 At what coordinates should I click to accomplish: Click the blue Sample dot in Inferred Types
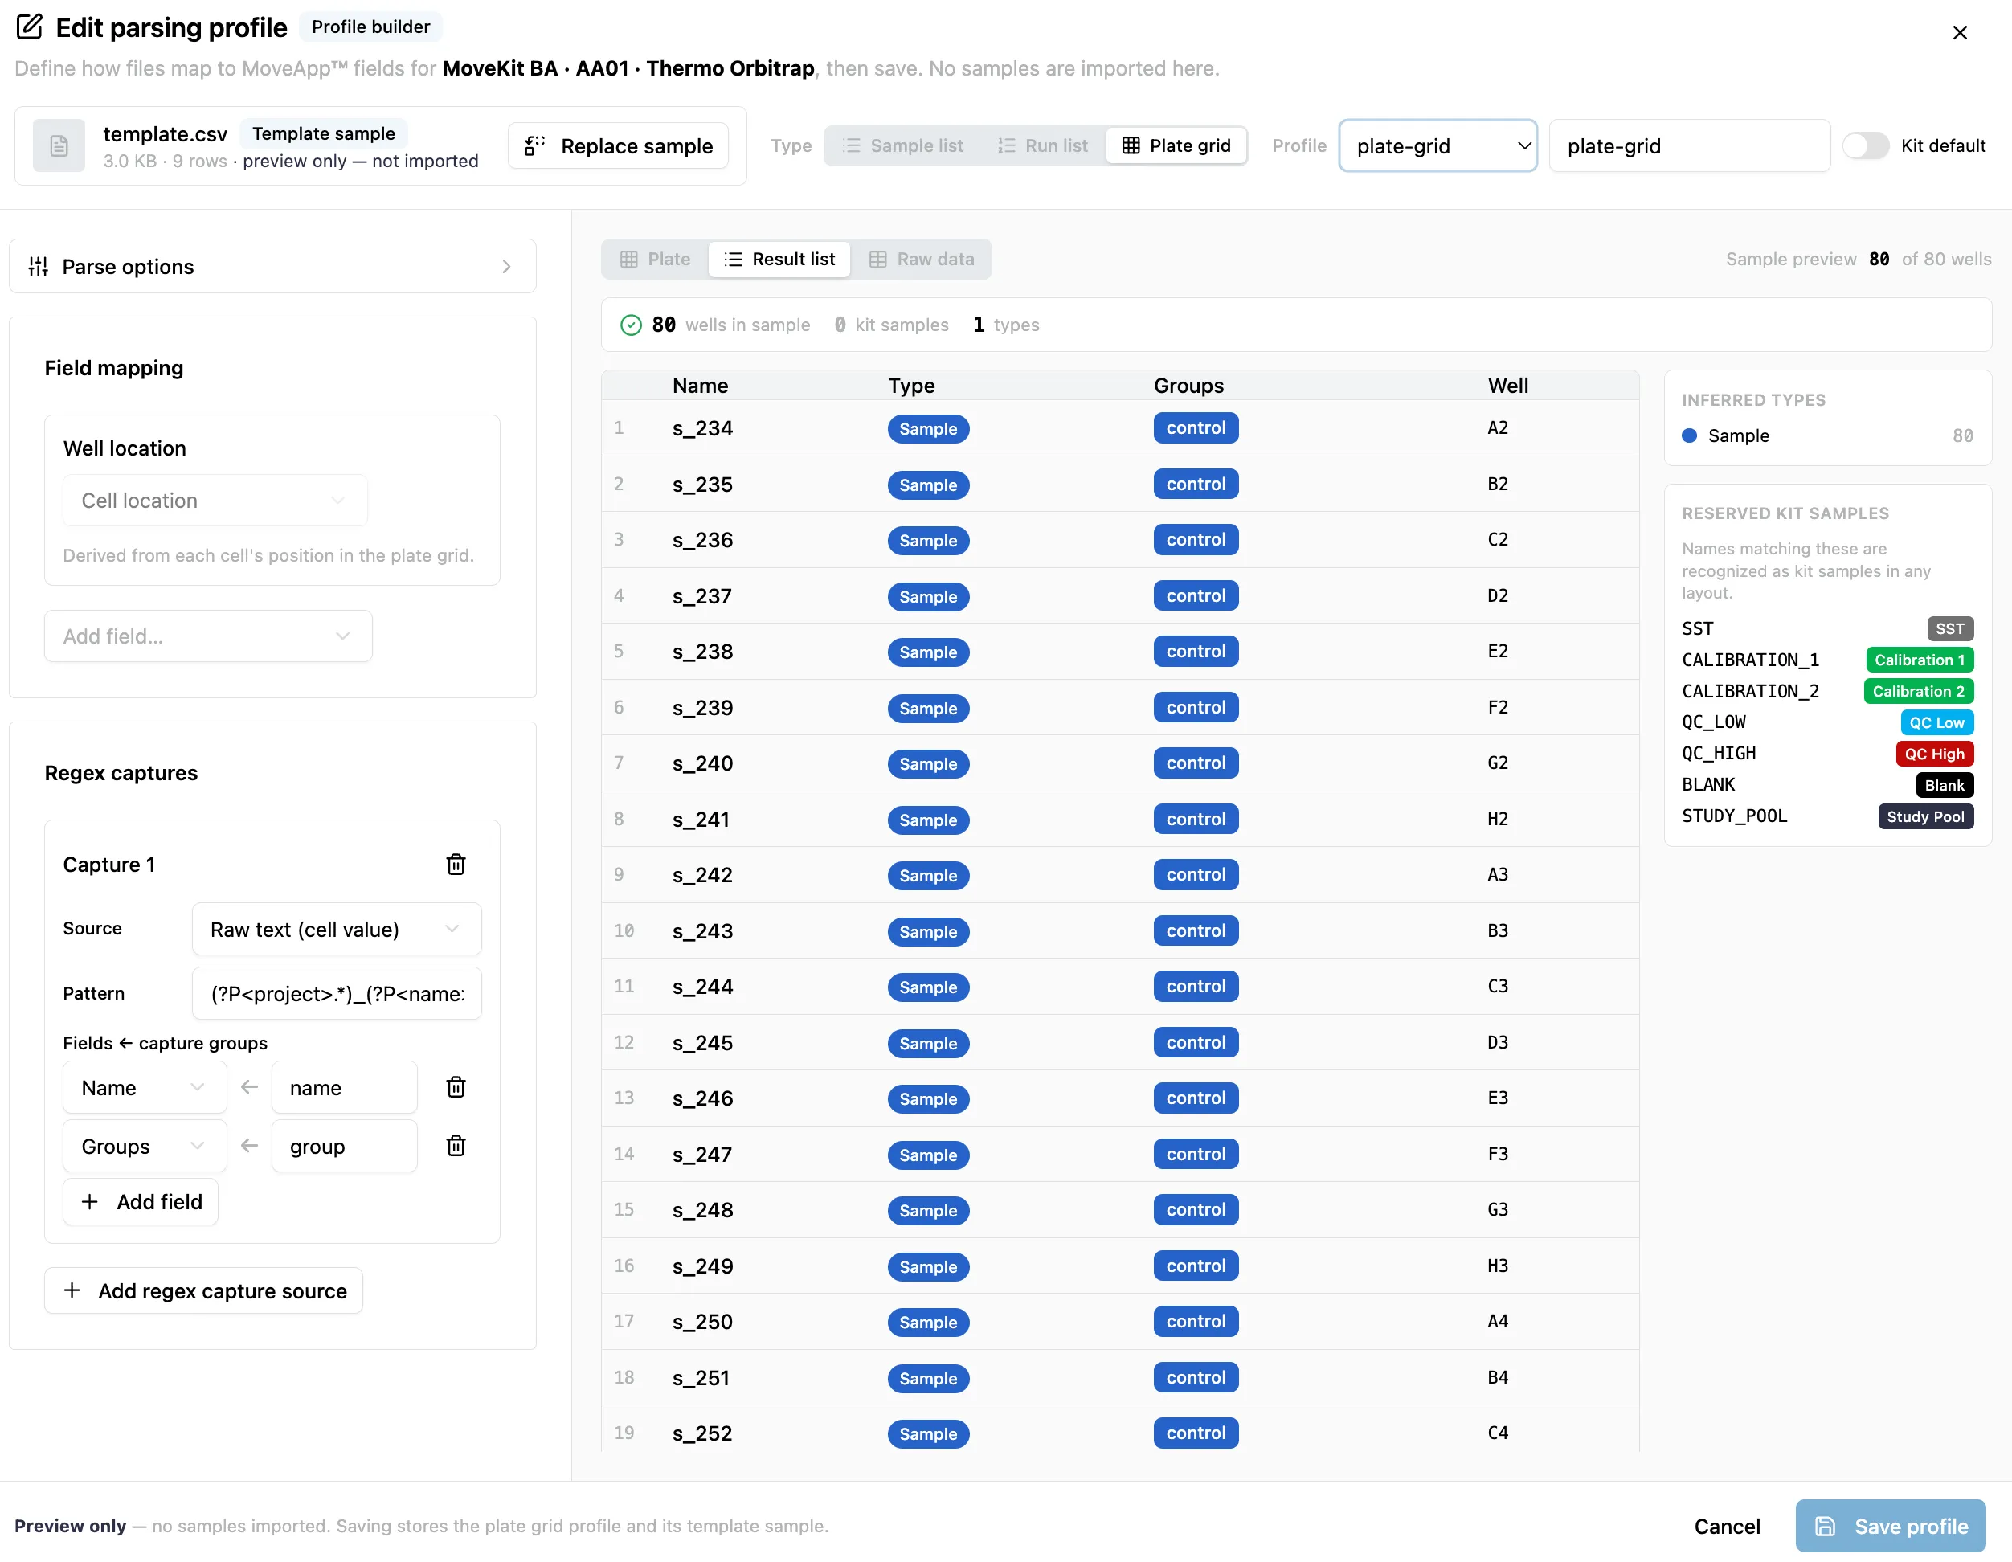tap(1689, 435)
